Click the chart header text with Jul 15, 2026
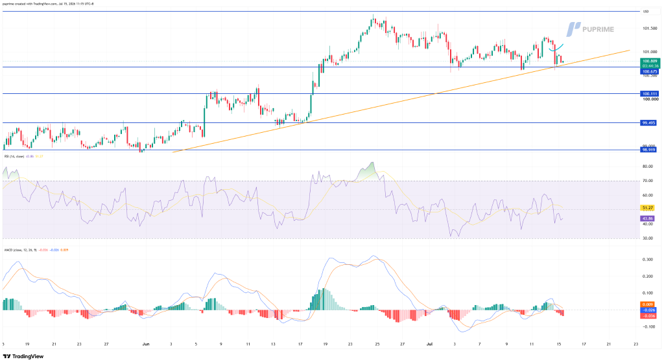This screenshot has width=664, height=364. click(48, 4)
